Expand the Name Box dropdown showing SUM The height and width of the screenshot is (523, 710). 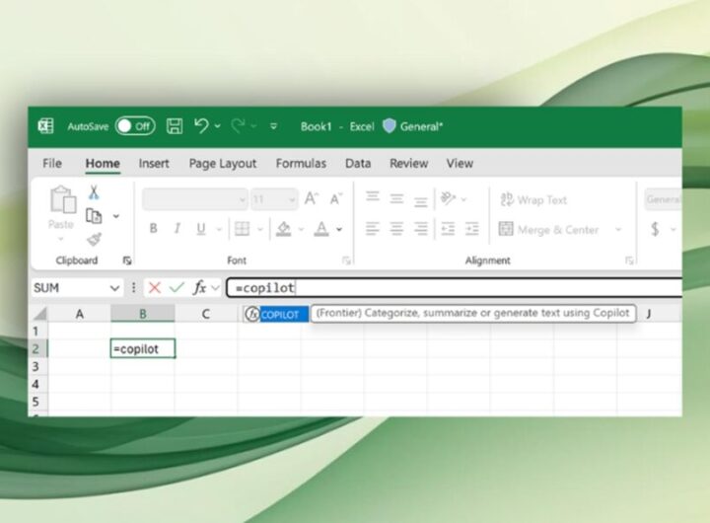click(114, 288)
